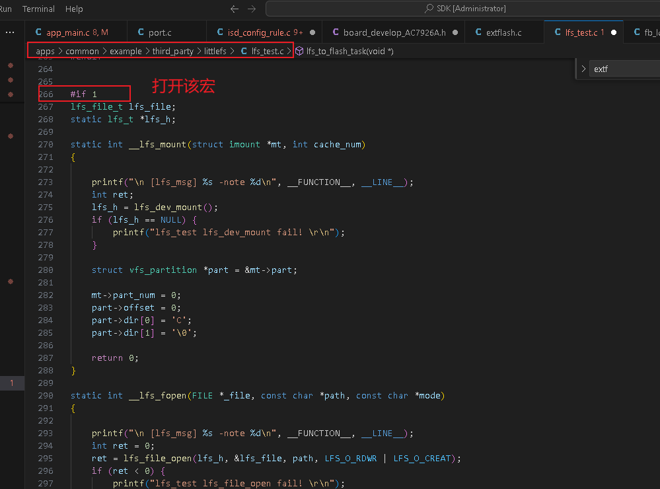Open the third_party breadcrumb dropdown

tap(172, 51)
